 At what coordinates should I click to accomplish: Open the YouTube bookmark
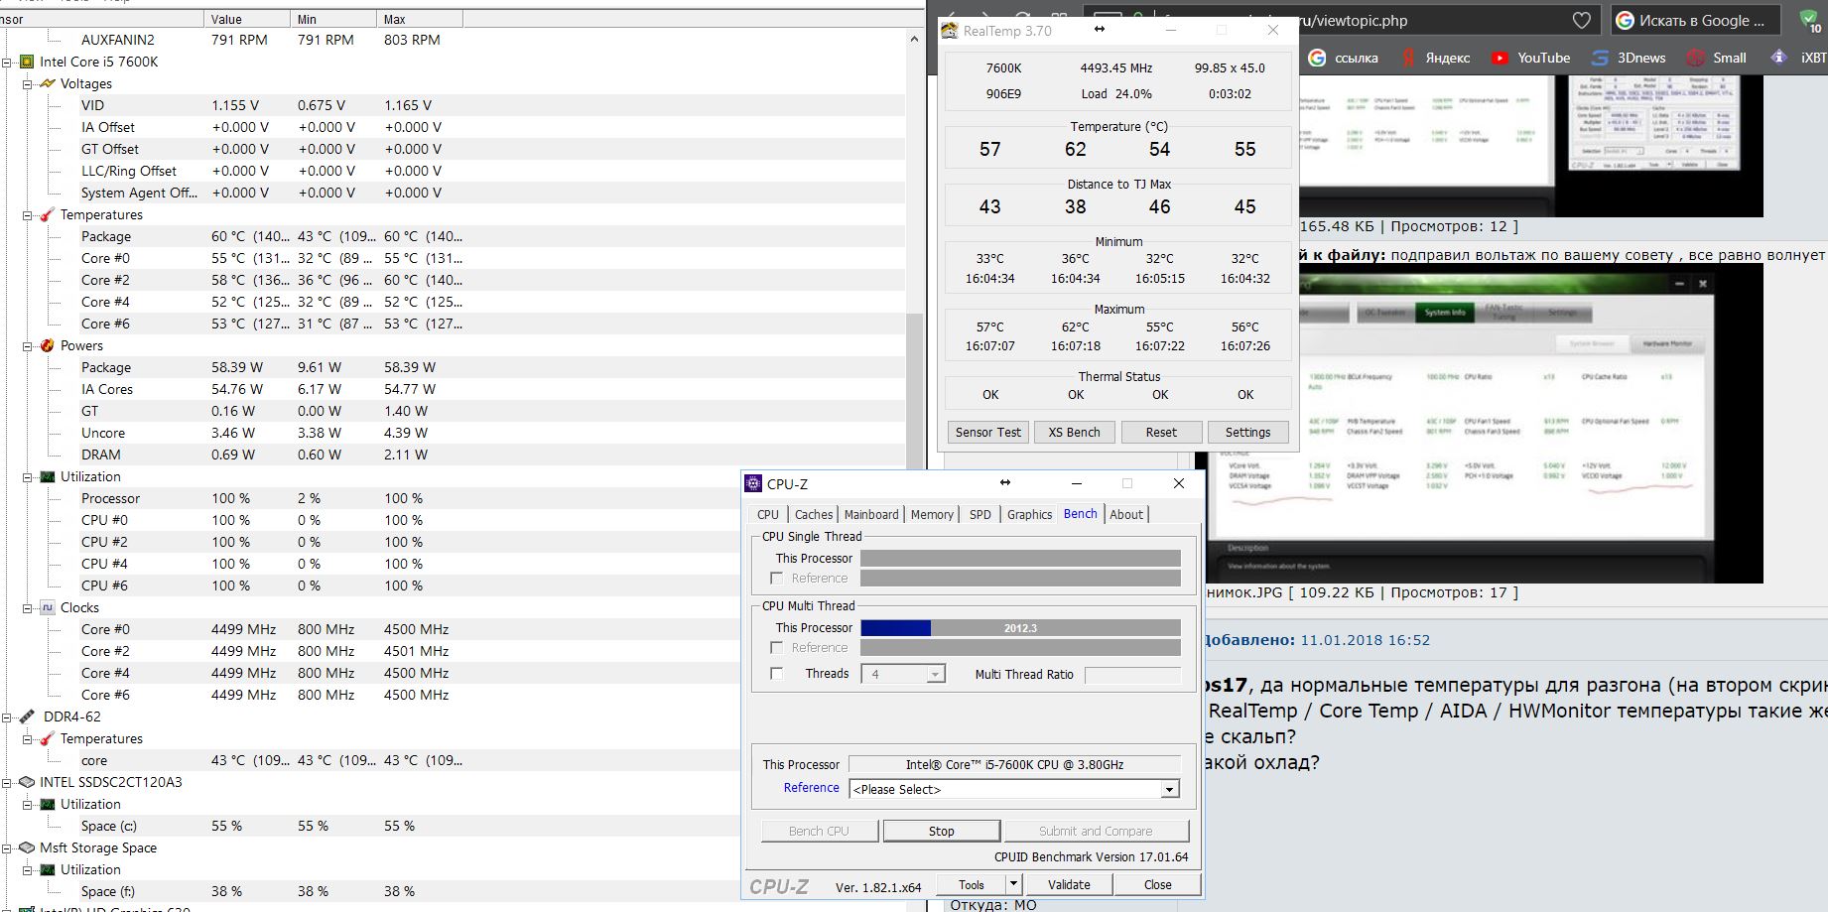tap(1530, 58)
